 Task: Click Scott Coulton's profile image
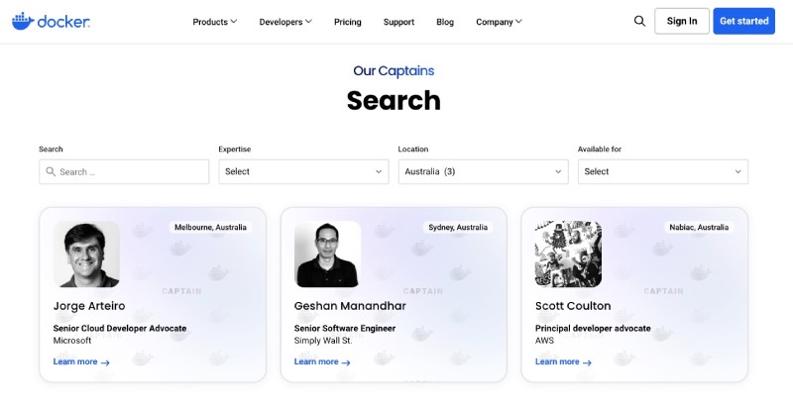[x=568, y=254]
